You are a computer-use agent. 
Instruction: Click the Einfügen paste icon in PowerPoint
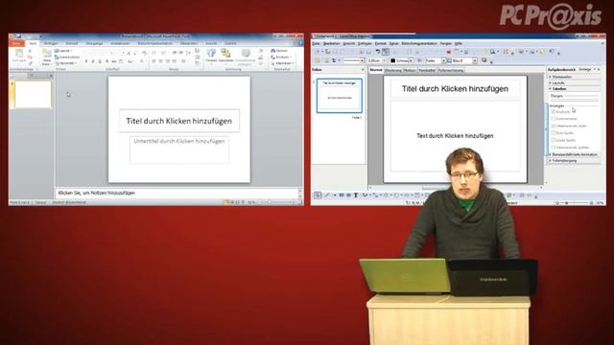pos(19,54)
